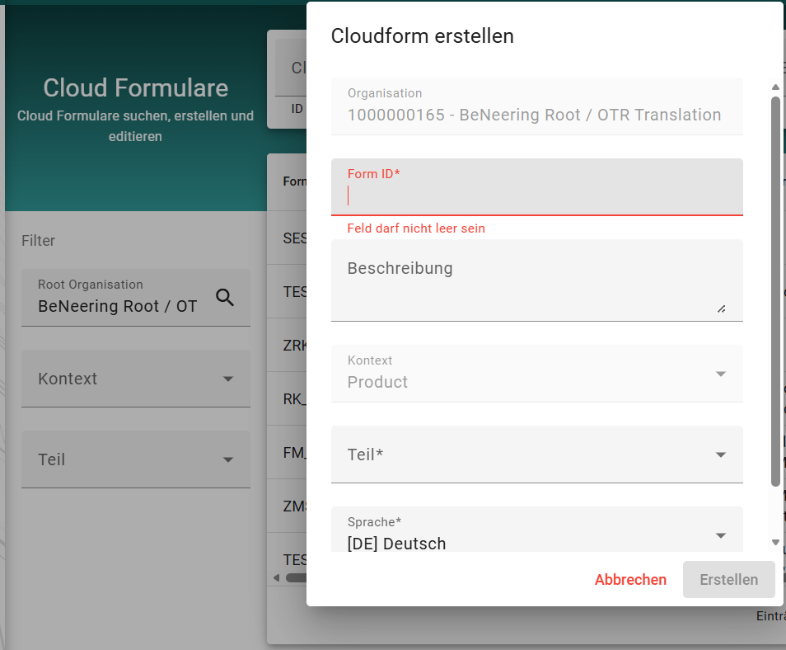Click the table's horizontal scrollbar thumb
Image resolution: width=786 pixels, height=650 pixels.
point(297,577)
